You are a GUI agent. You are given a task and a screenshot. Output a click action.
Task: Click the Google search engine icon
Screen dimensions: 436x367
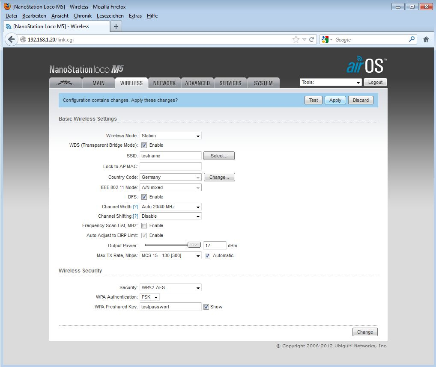pyautogui.click(x=325, y=39)
